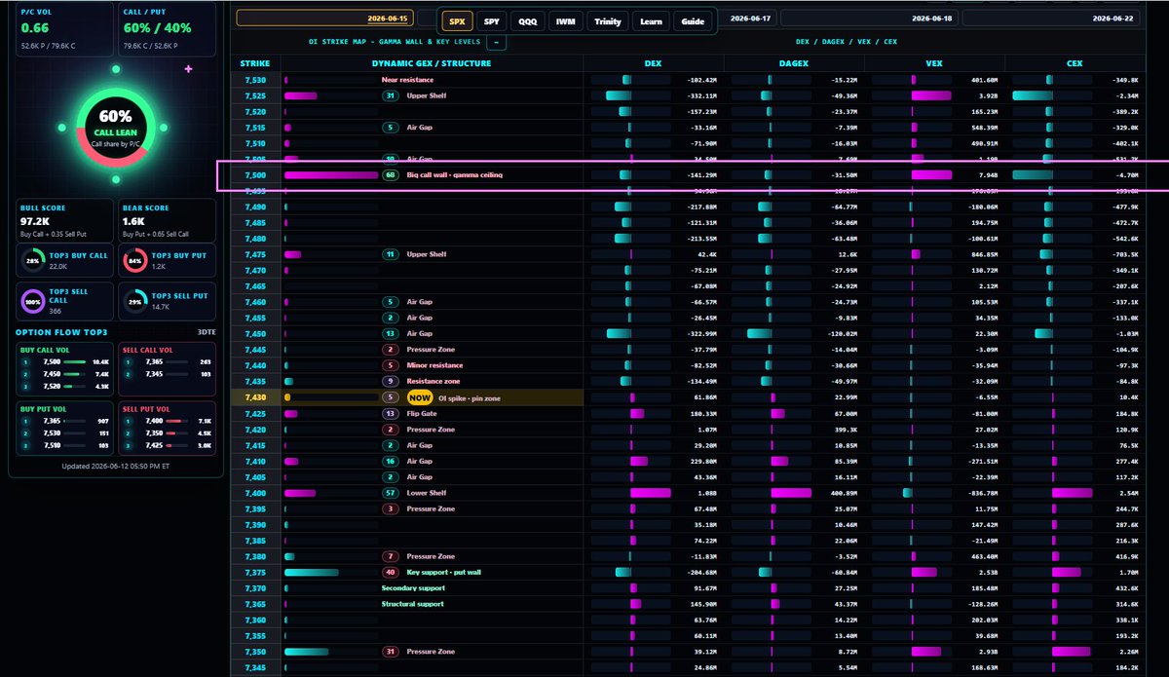Viewport: 1169px width, 677px height.
Task: Click the 11 badge on the 7,475 row
Action: [x=391, y=254]
